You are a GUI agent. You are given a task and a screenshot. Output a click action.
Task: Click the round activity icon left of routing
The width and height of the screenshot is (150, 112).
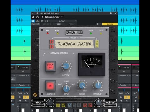tap(33, 17)
